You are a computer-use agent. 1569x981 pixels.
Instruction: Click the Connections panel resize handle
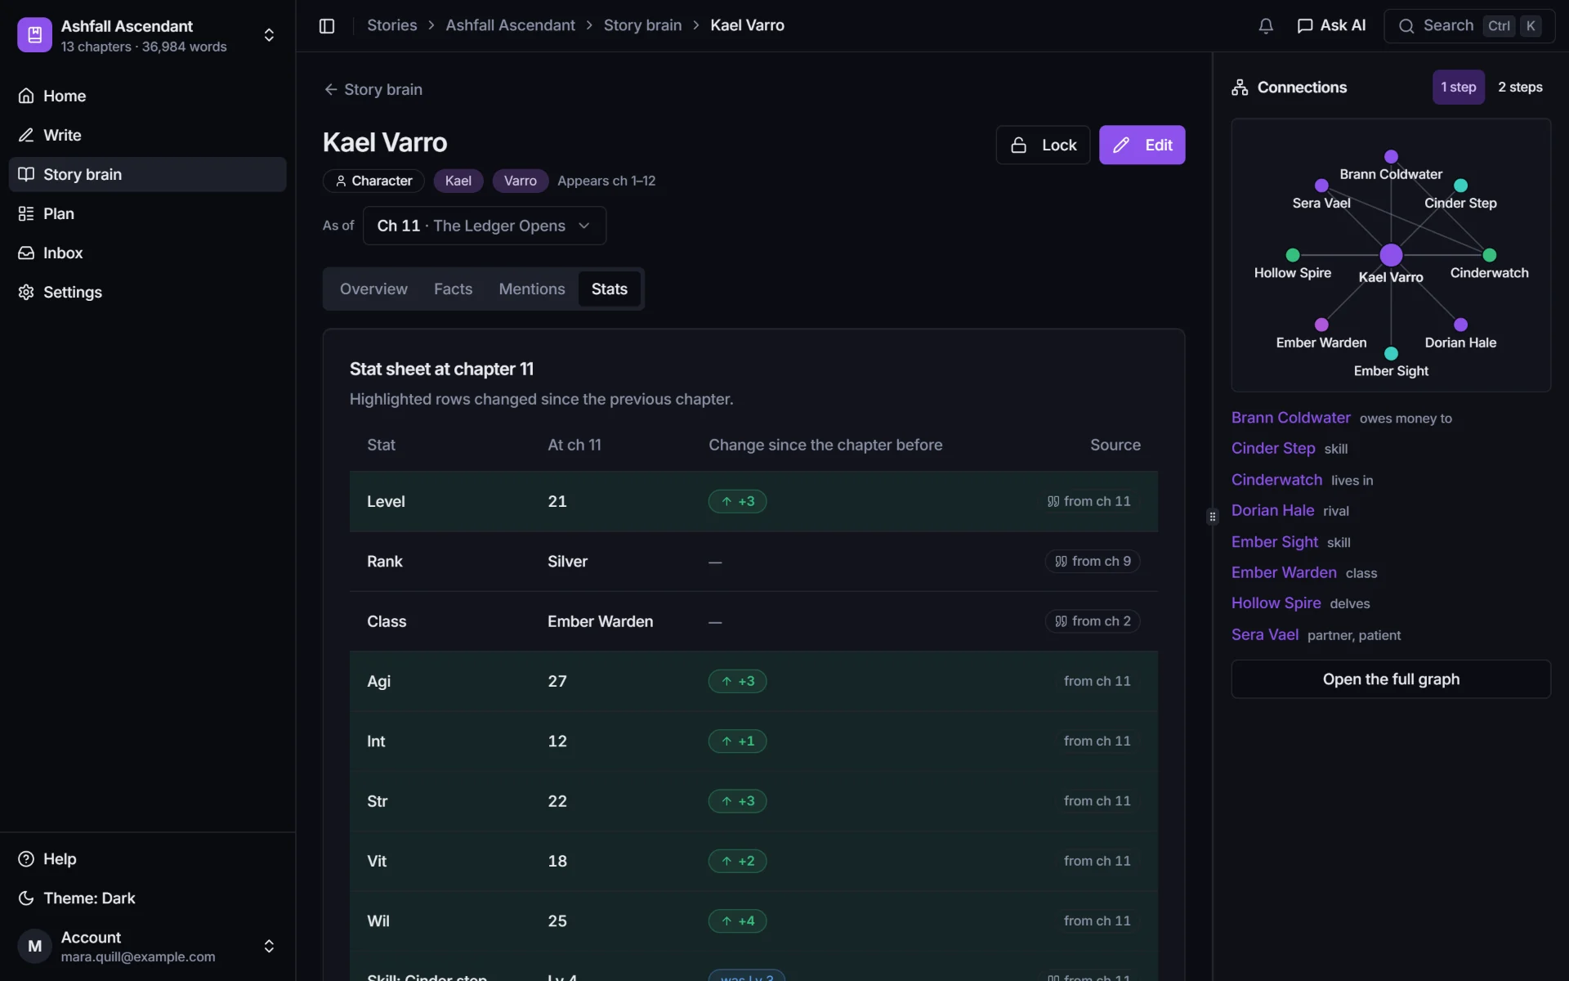[x=1212, y=517]
